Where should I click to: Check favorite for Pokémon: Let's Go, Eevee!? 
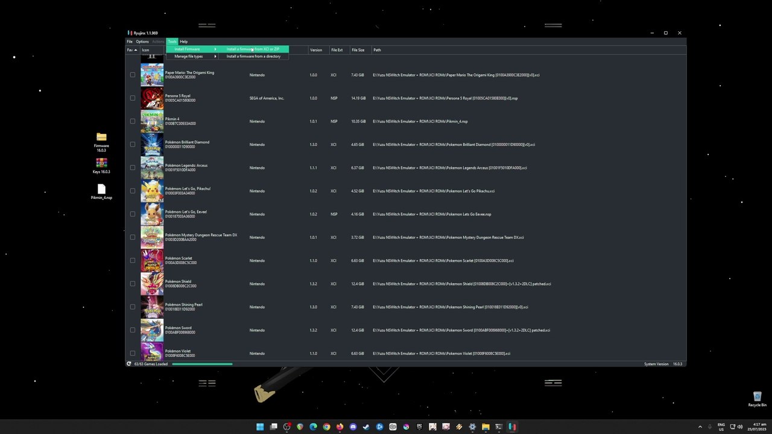coord(133,214)
